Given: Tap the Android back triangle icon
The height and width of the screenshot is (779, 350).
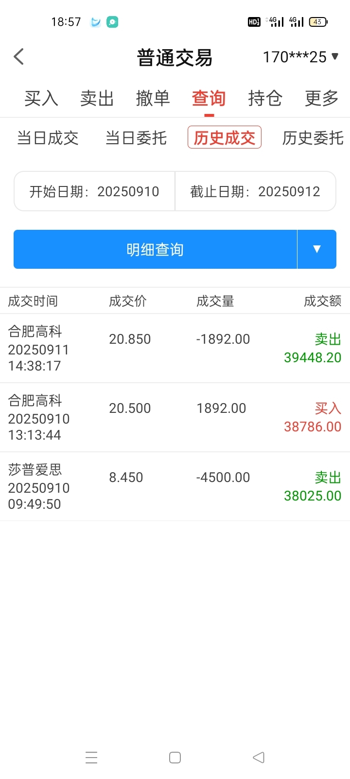Looking at the screenshot, I should [x=259, y=758].
